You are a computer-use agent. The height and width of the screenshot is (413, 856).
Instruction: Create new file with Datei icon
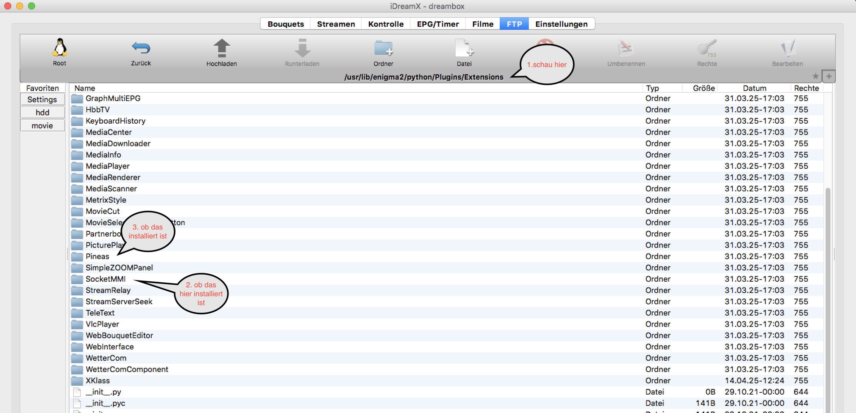(464, 48)
